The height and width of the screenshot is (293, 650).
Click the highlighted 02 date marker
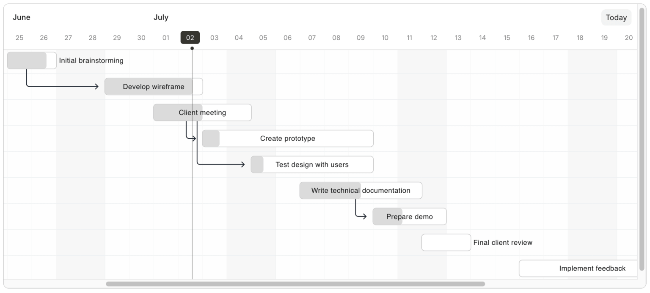click(x=190, y=38)
